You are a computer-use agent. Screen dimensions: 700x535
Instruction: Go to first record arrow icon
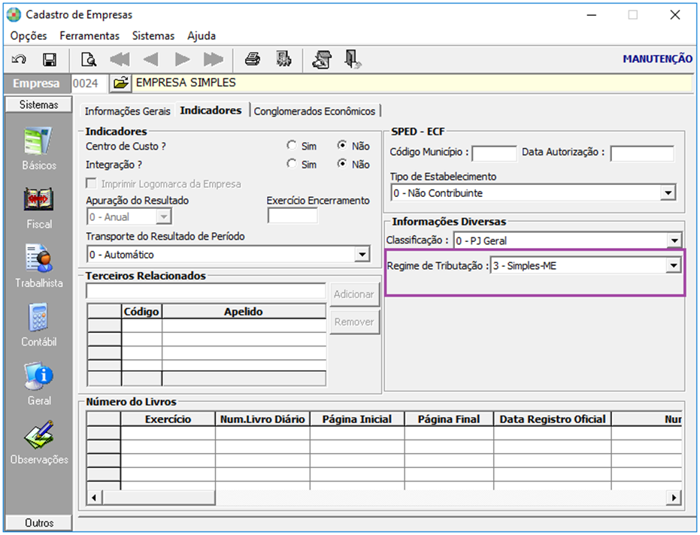[120, 59]
